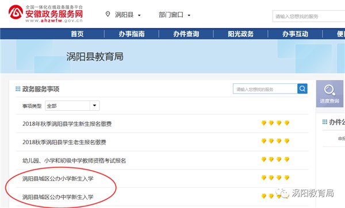Expand the 部门窗口 dropdown menu
The height and width of the screenshot is (208, 345).
[174, 15]
